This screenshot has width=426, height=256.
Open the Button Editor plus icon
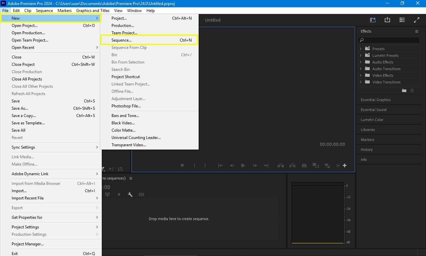[x=344, y=165]
